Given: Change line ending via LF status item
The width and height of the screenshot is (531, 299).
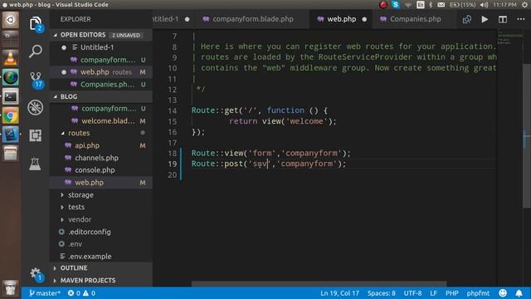Looking at the screenshot, I should tap(433, 293).
